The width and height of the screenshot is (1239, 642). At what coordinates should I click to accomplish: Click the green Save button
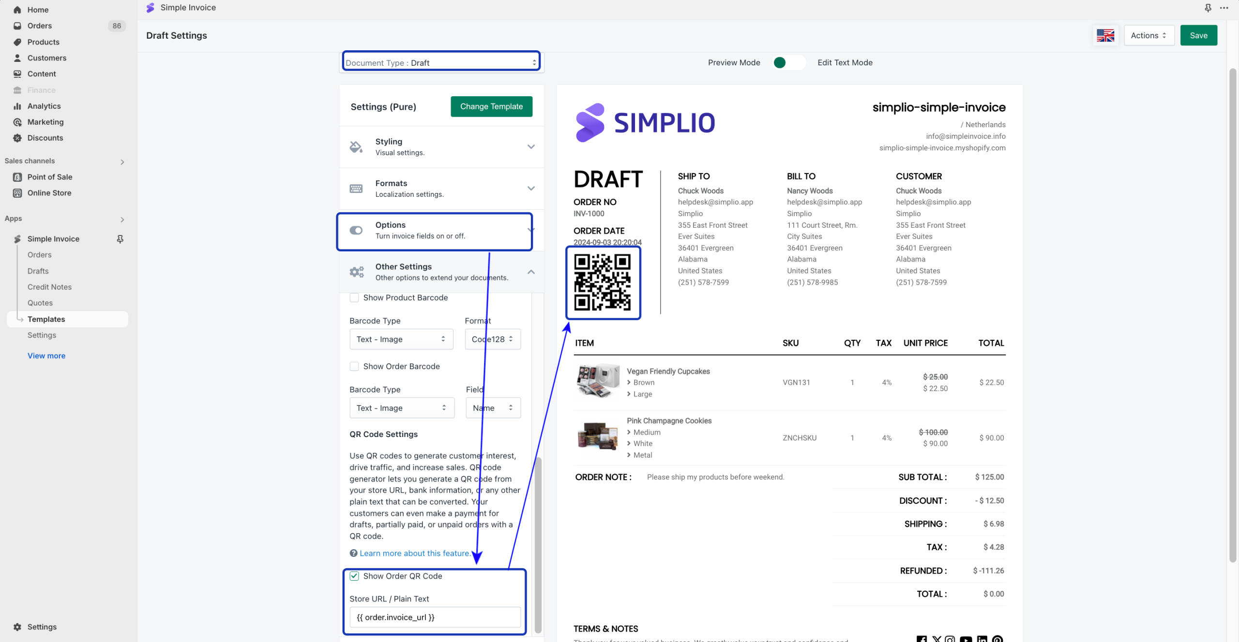coord(1198,35)
